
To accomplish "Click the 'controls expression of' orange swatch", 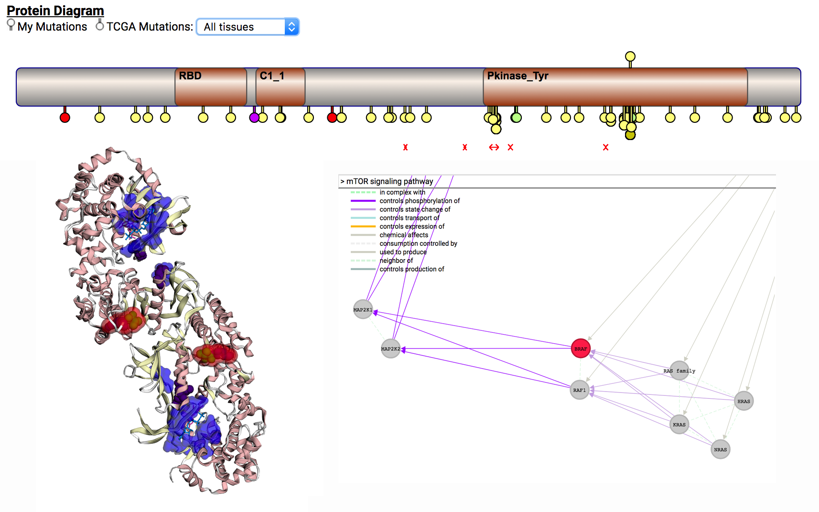I will click(x=363, y=227).
